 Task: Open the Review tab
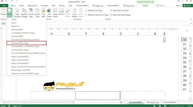[62, 6]
